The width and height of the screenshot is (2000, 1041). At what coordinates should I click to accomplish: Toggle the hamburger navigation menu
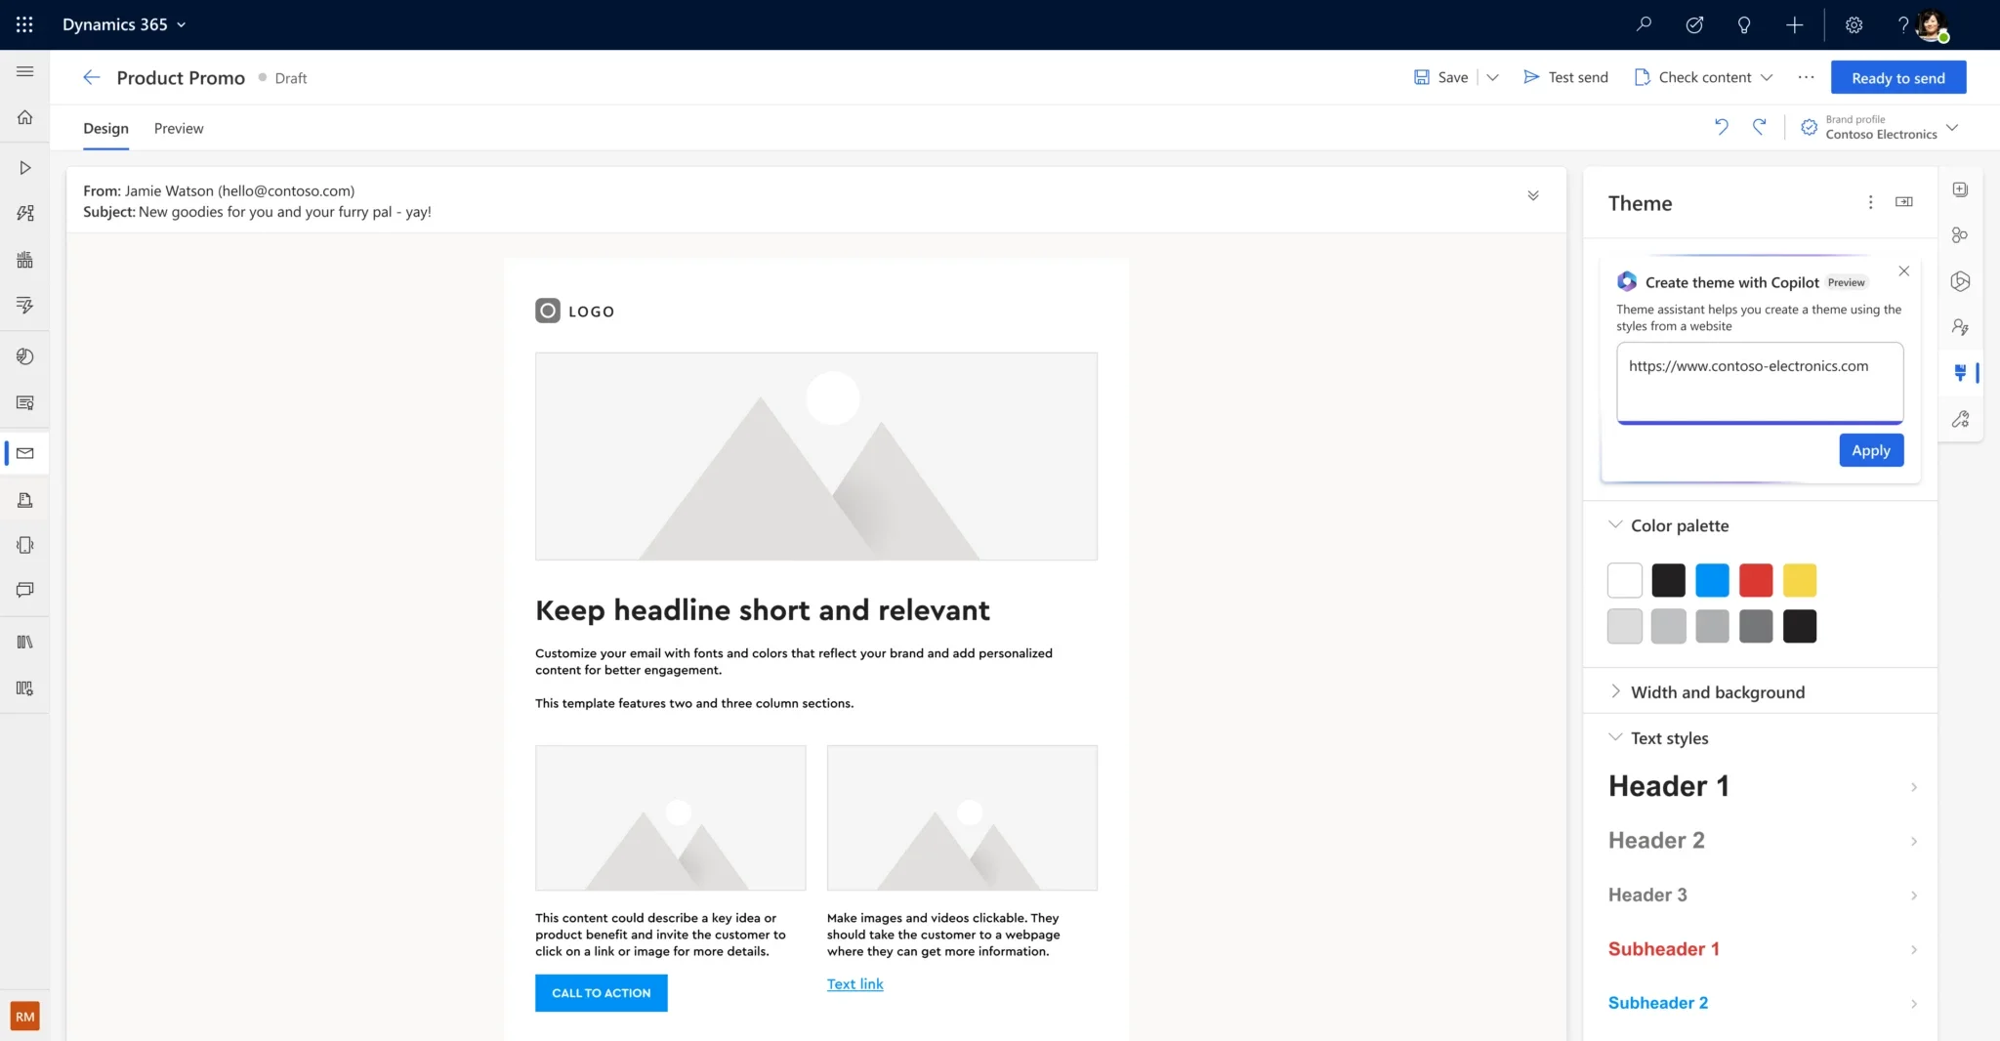[25, 71]
